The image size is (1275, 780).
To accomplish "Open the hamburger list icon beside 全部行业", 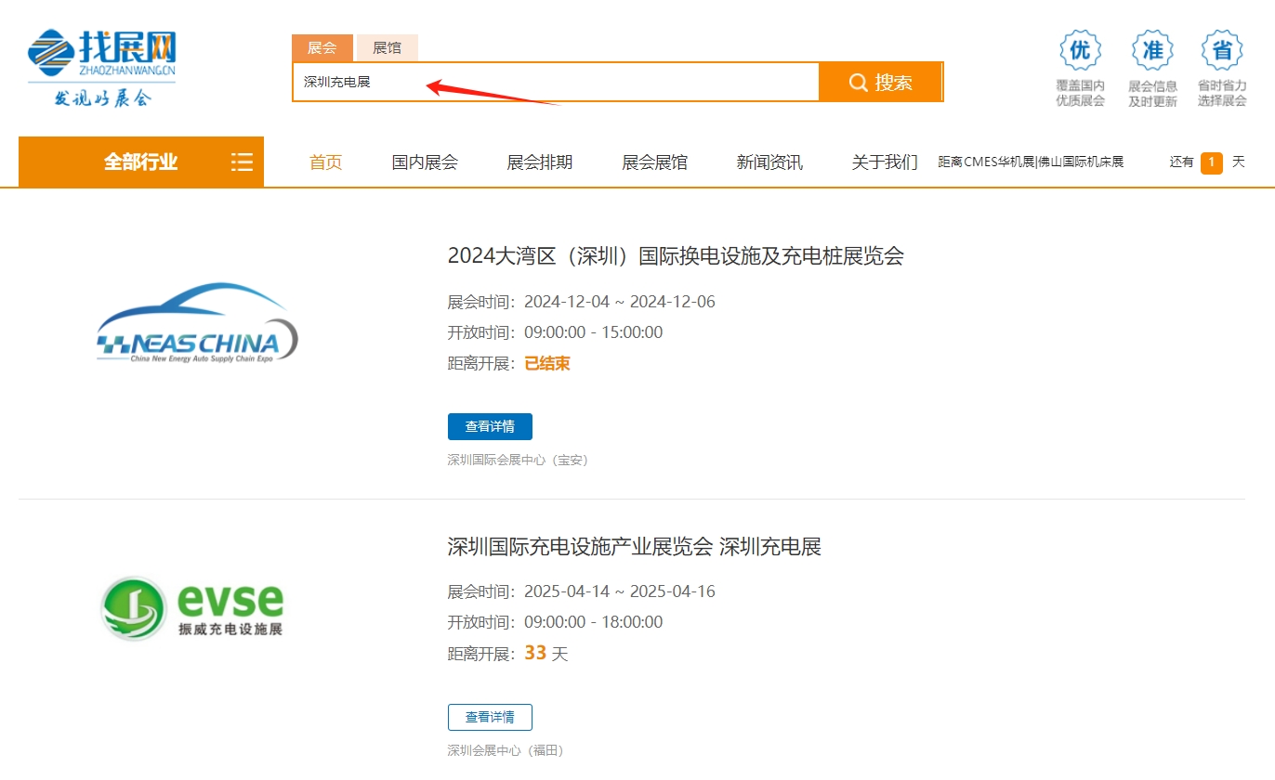I will coord(242,162).
